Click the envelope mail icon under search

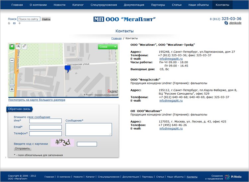click(x=14, y=23)
